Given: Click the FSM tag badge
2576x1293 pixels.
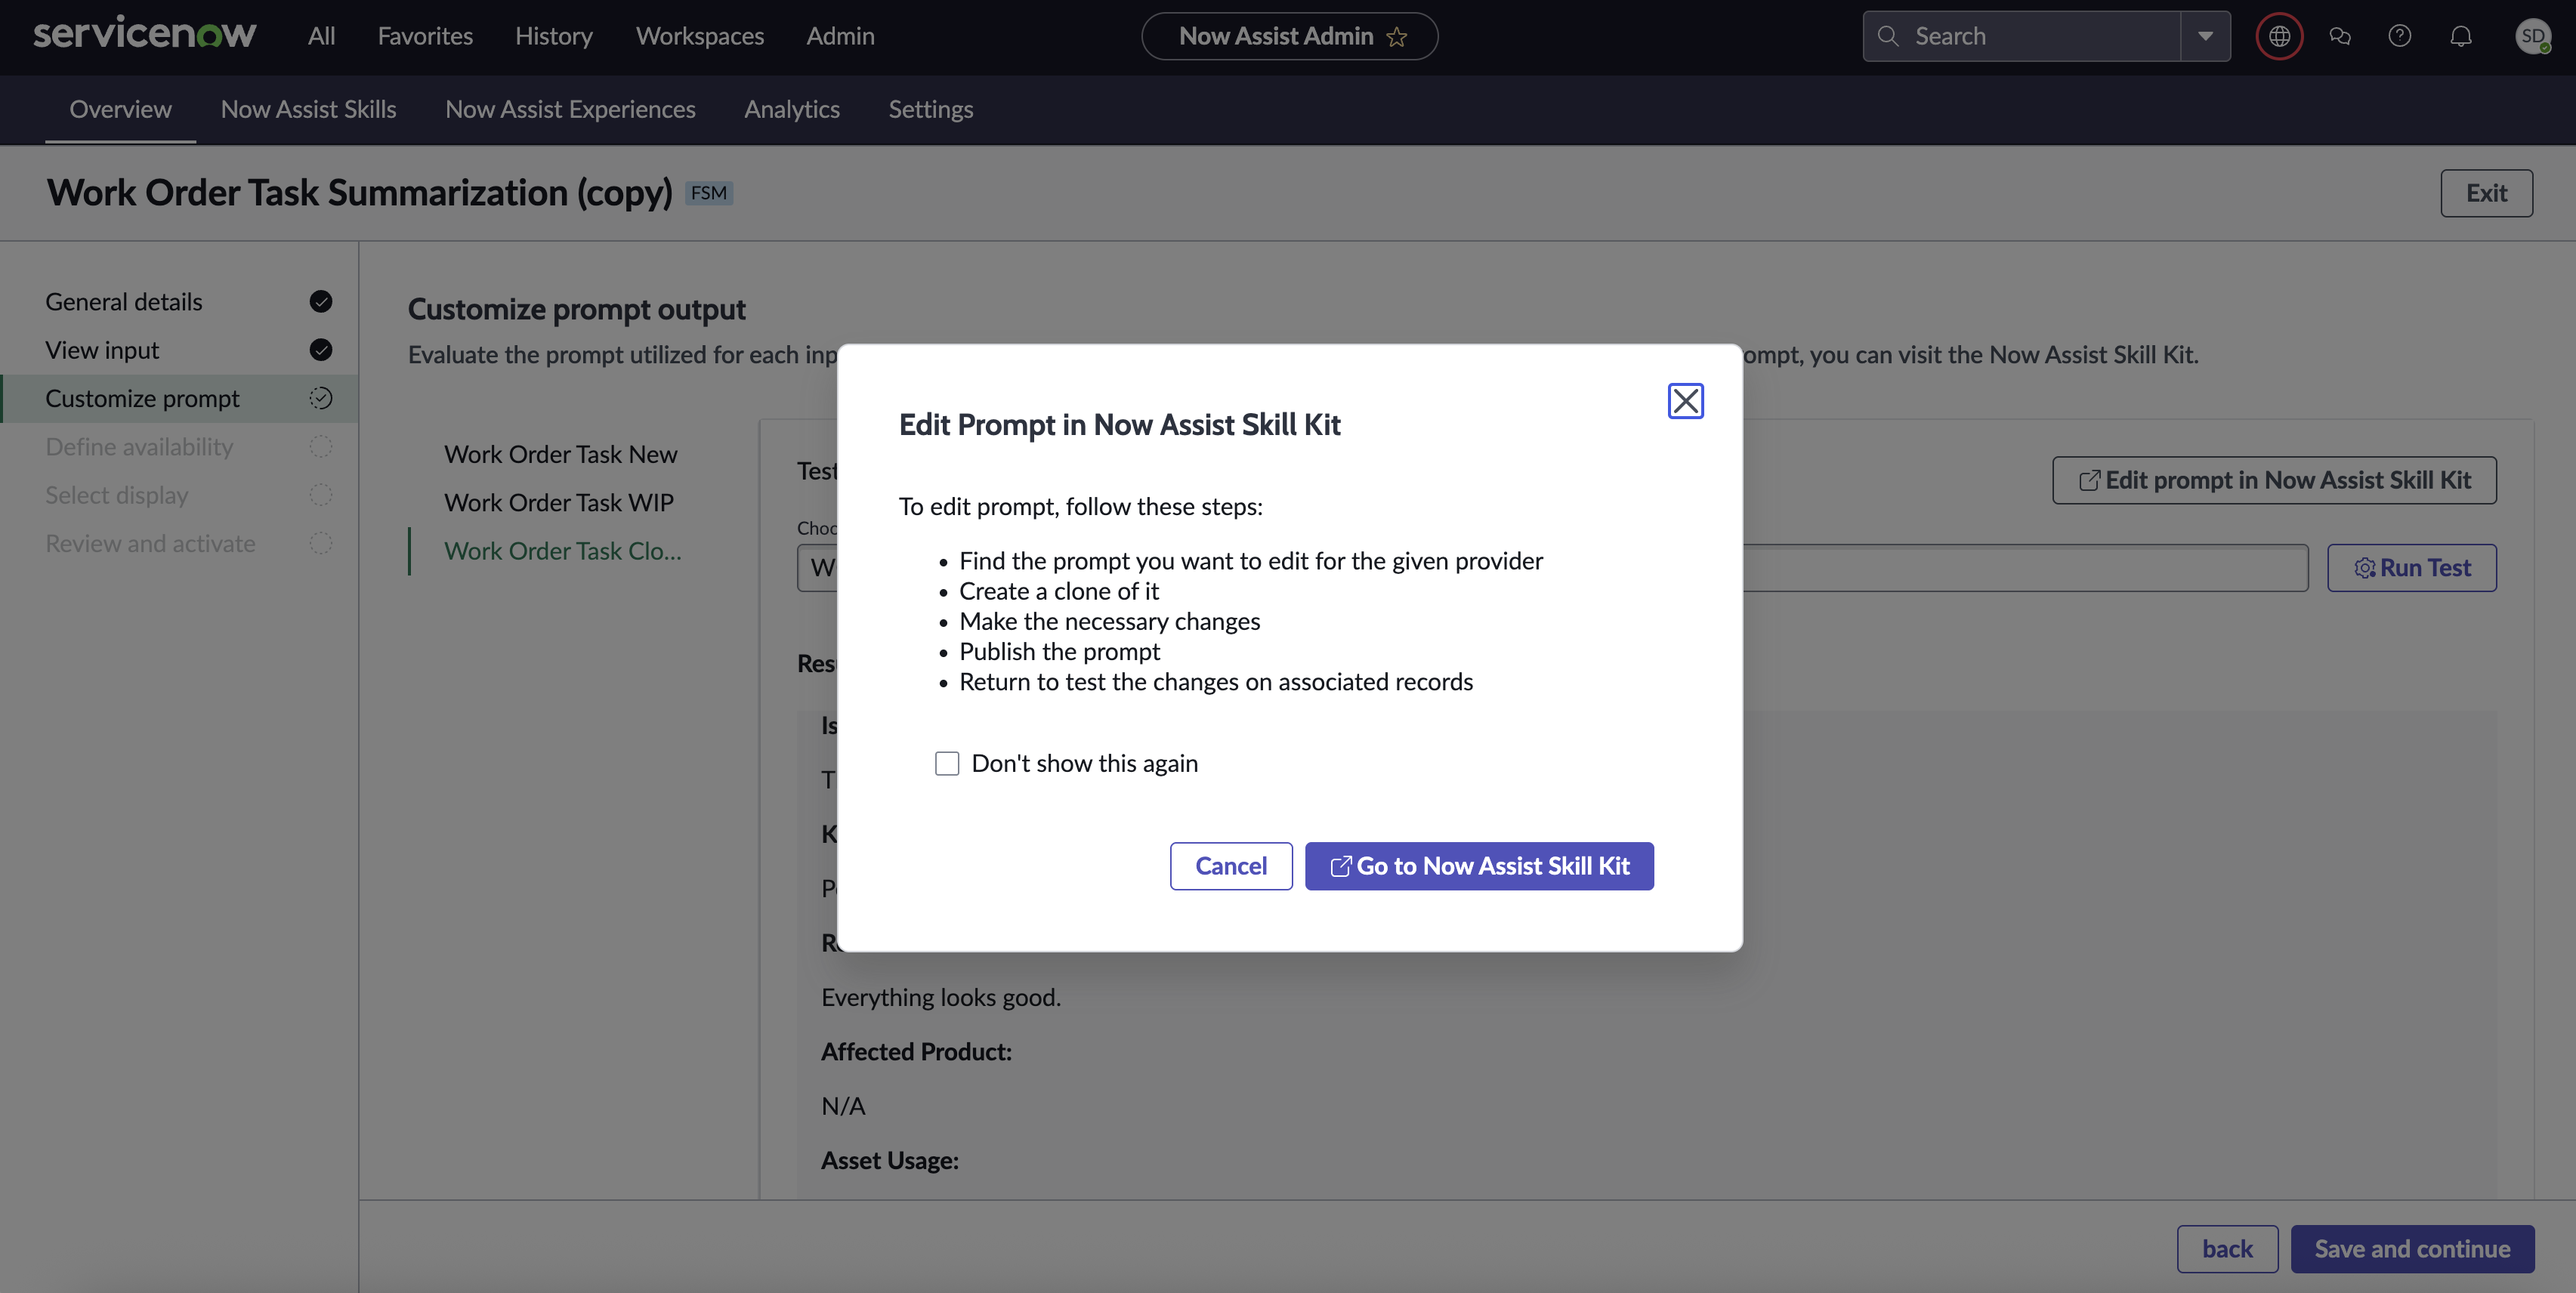Looking at the screenshot, I should coord(708,193).
